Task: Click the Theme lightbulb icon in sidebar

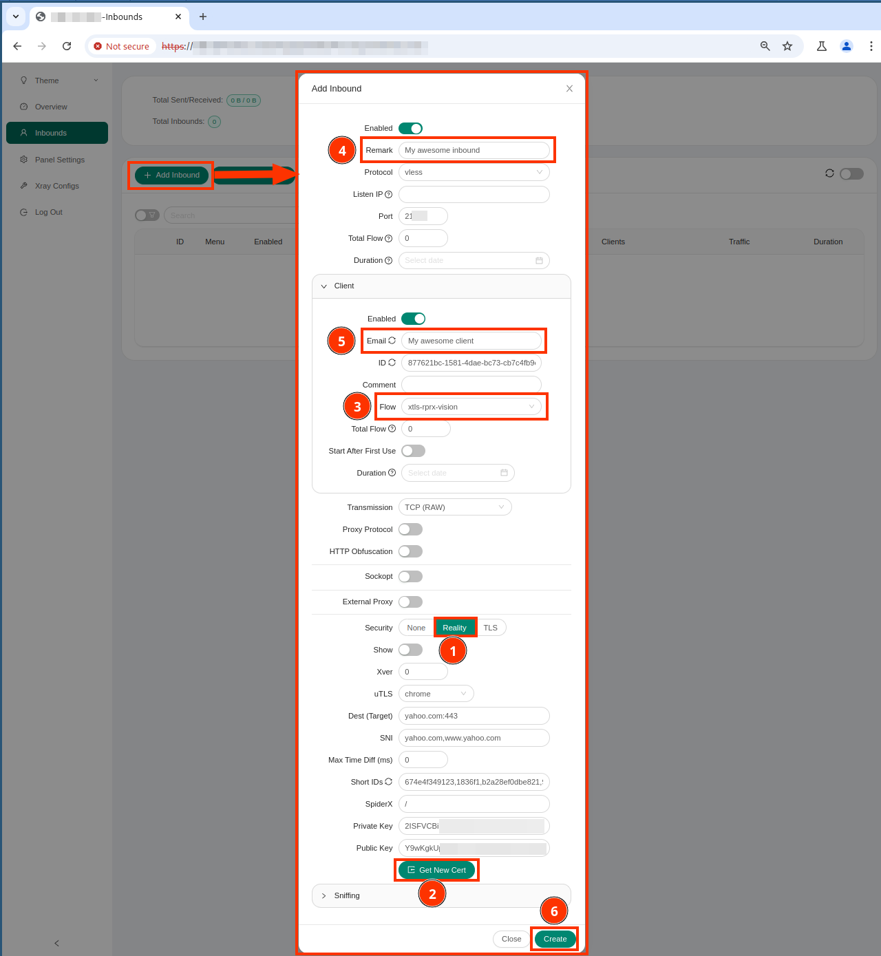Action: pos(24,81)
